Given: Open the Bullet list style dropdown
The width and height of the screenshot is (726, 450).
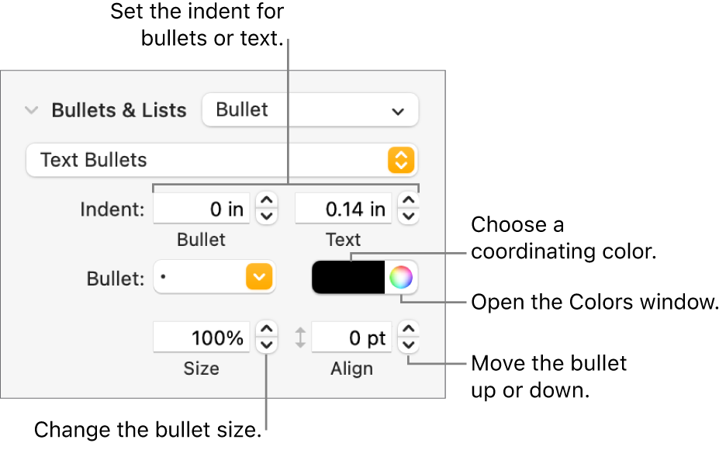Looking at the screenshot, I should click(309, 110).
